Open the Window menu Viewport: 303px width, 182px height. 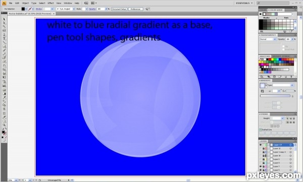[x=68, y=3]
